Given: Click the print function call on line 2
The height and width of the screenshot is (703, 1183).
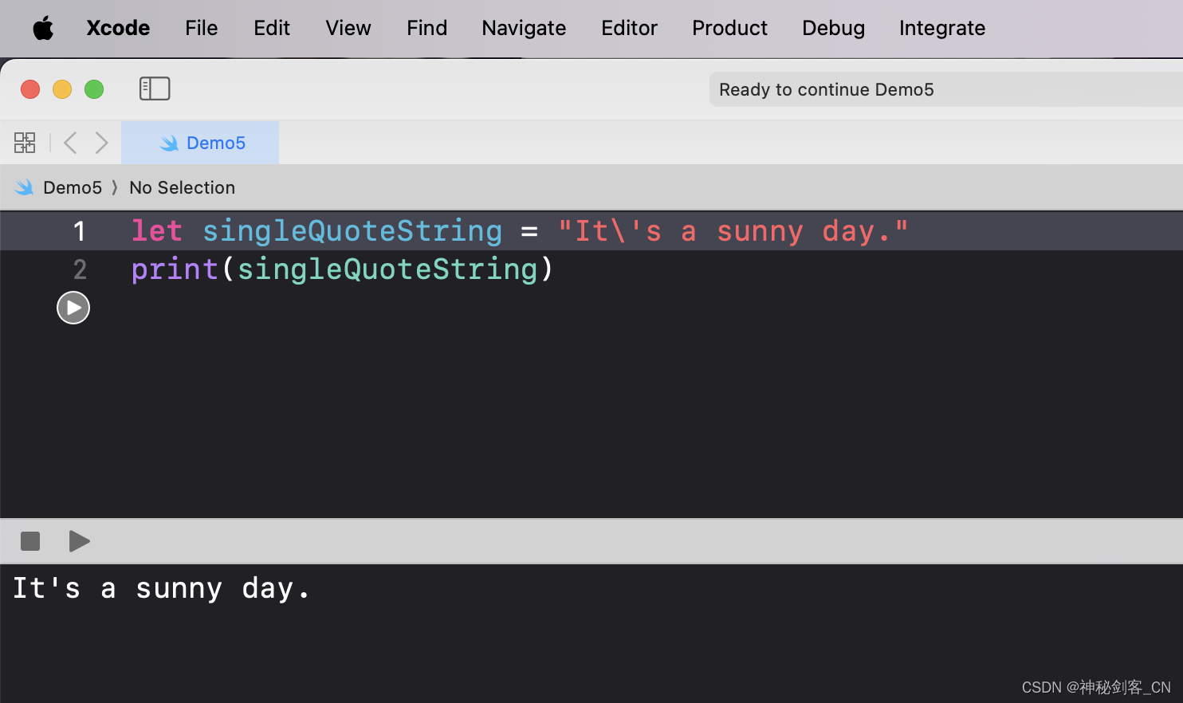Looking at the screenshot, I should [175, 269].
